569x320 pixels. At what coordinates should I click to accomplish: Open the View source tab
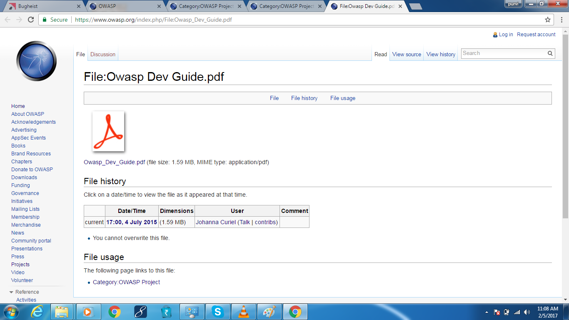(x=407, y=55)
